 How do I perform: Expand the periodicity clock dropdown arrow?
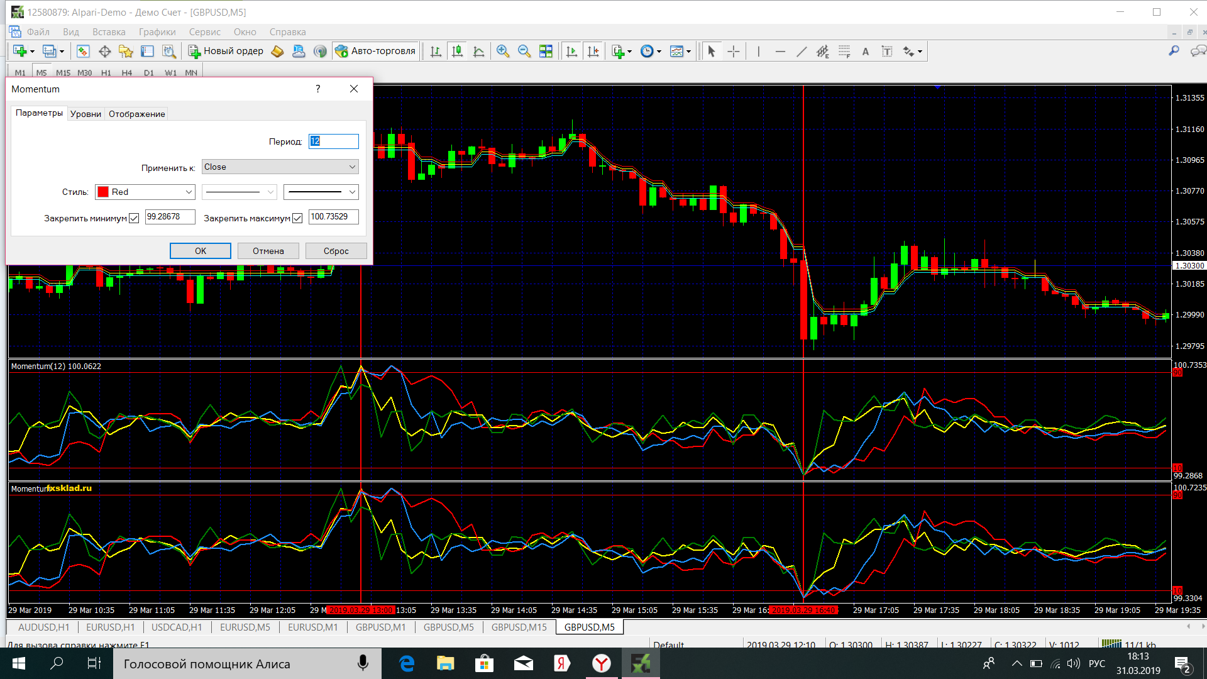[659, 52]
